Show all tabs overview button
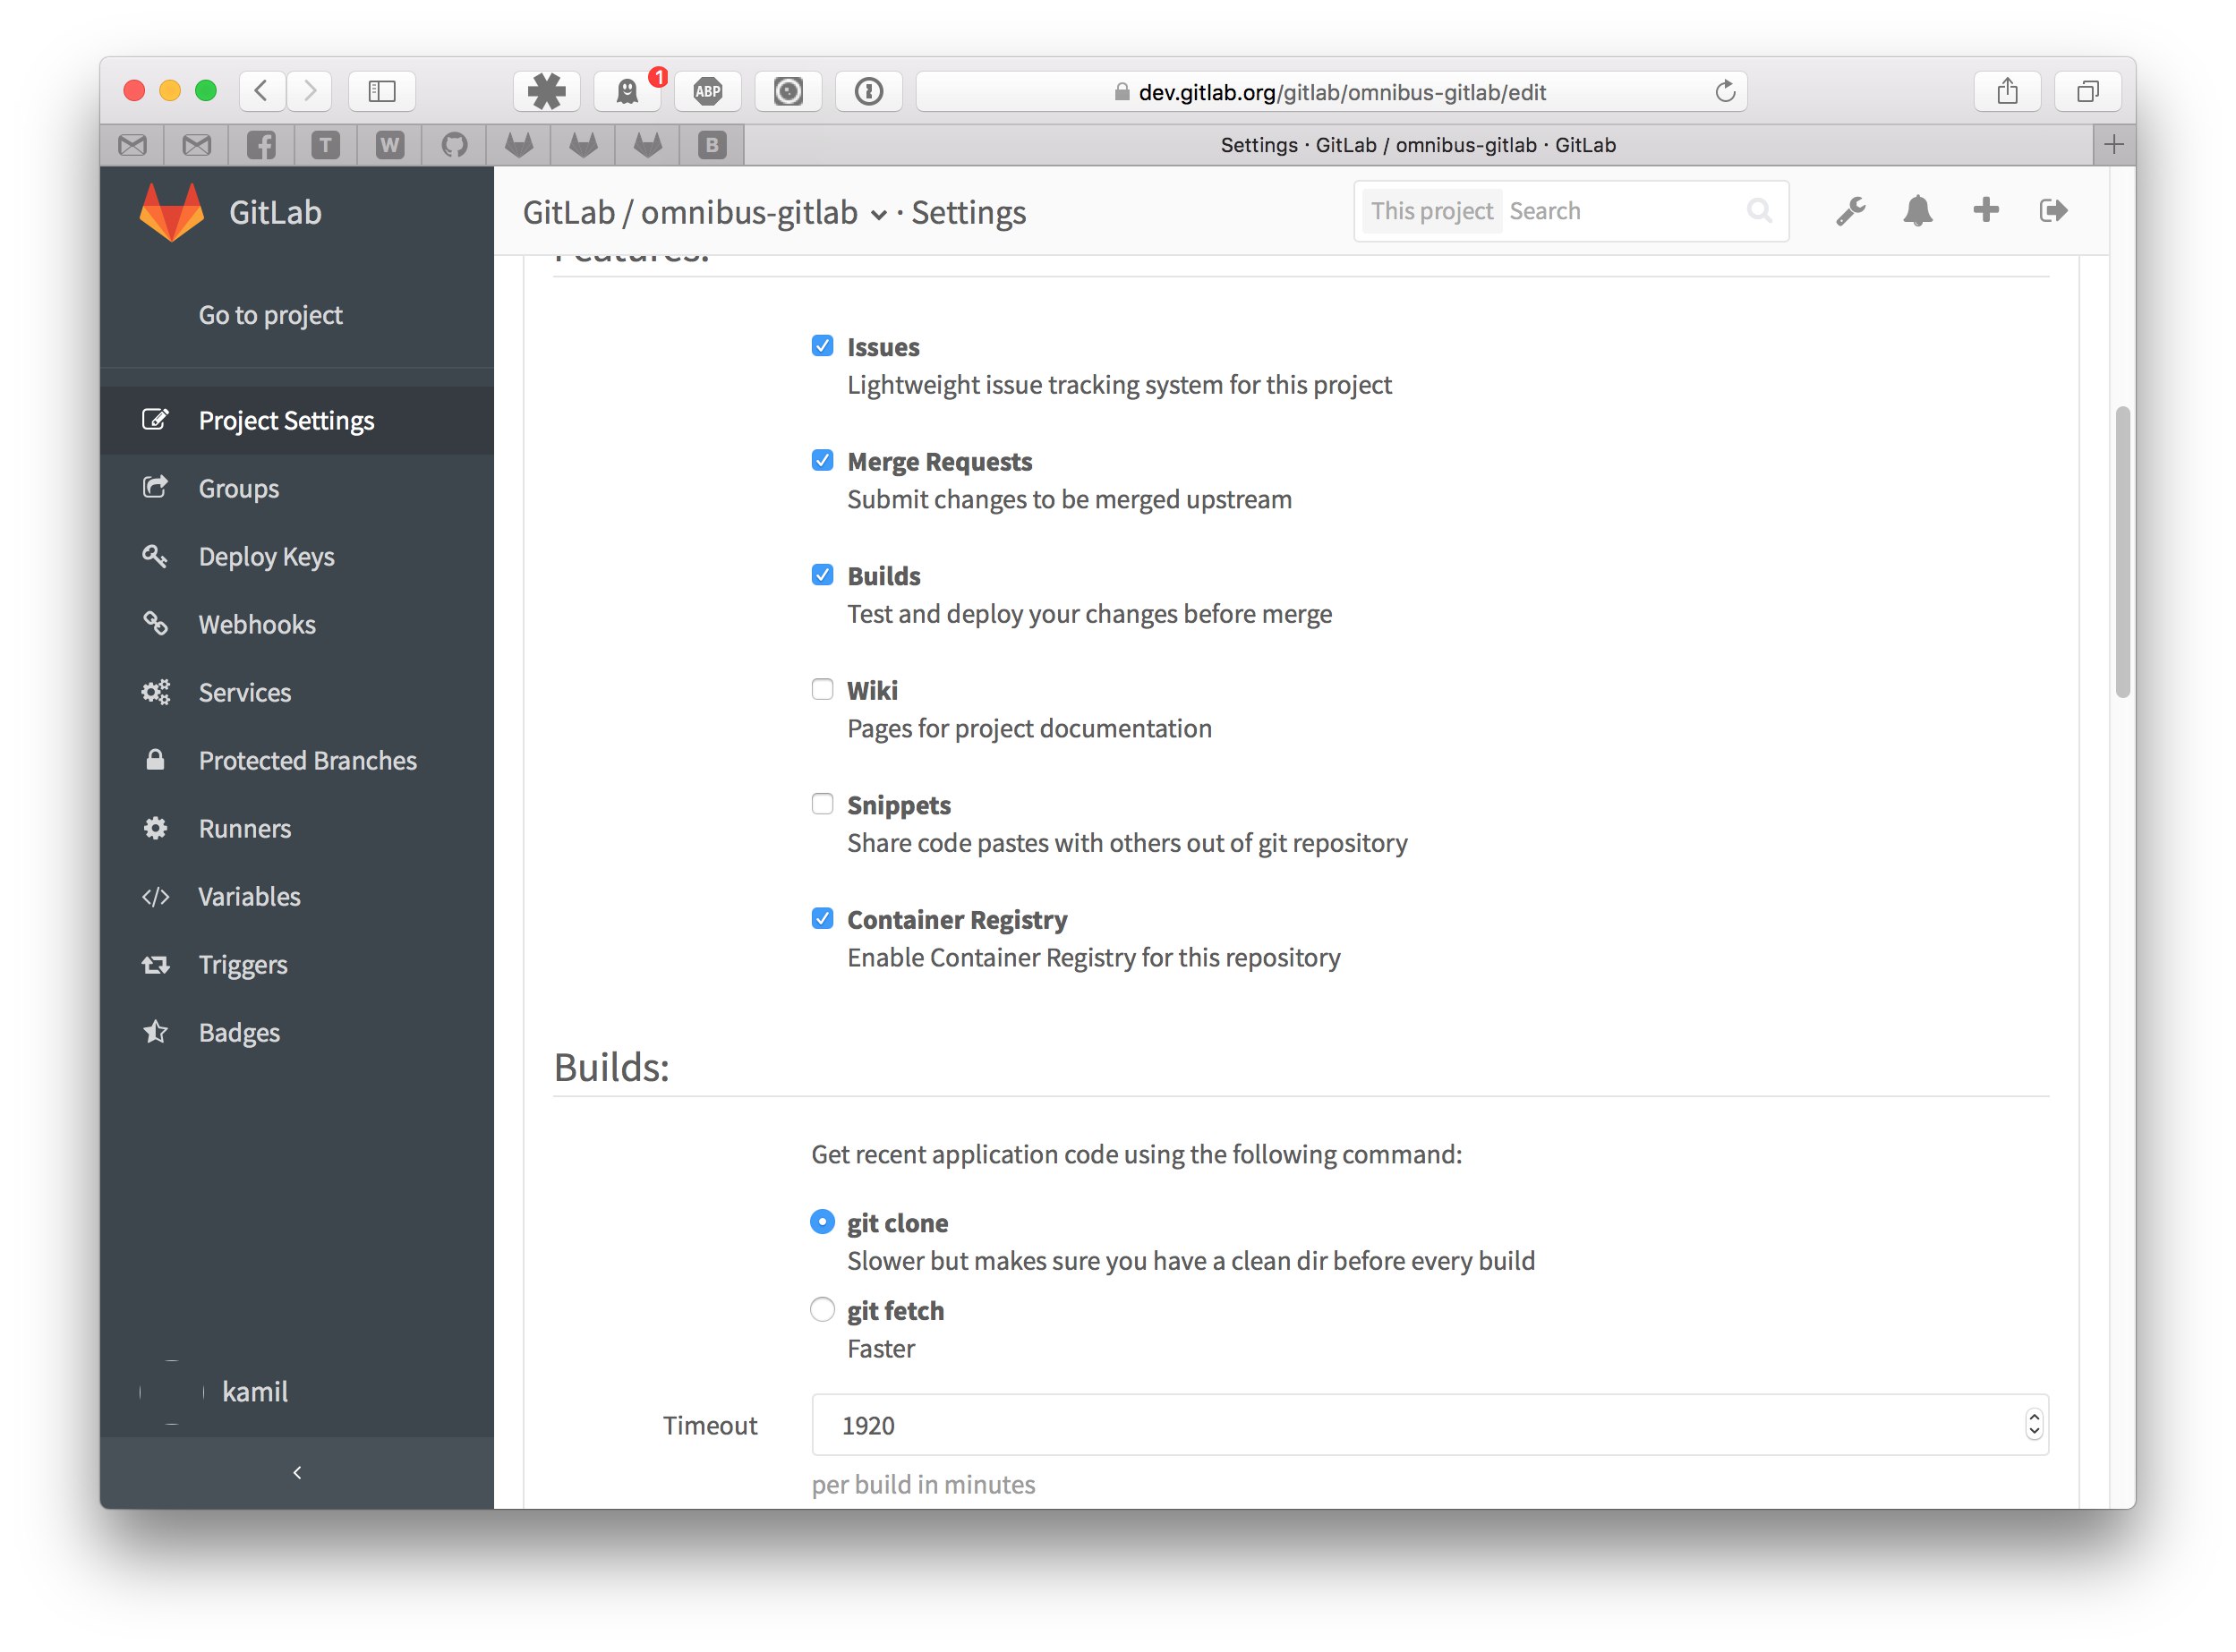The width and height of the screenshot is (2236, 1652). [x=2087, y=91]
